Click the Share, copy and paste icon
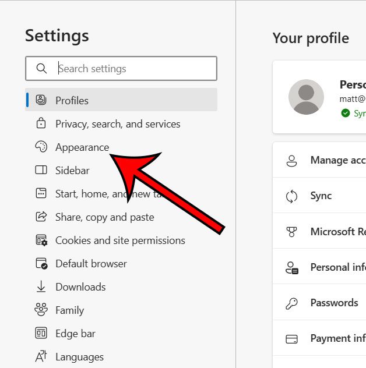The height and width of the screenshot is (368, 366). pyautogui.click(x=41, y=217)
